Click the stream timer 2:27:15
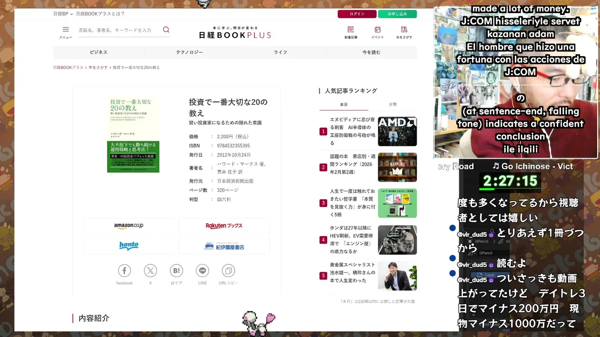Image resolution: width=600 pixels, height=337 pixels. (510, 181)
